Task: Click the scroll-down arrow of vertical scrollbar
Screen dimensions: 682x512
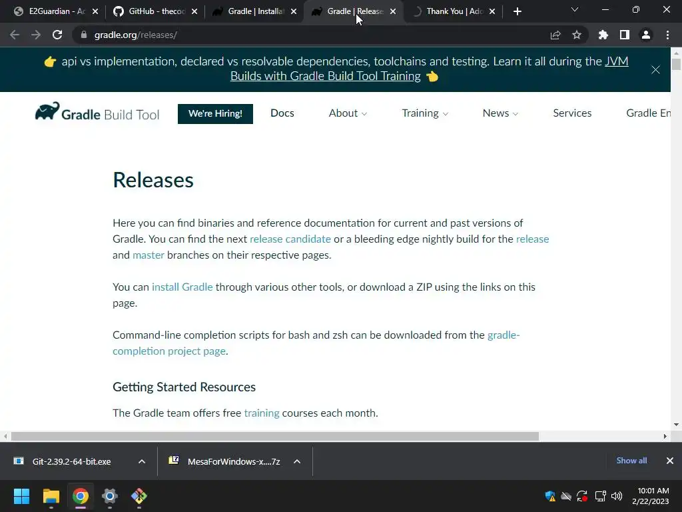Action: (x=676, y=425)
